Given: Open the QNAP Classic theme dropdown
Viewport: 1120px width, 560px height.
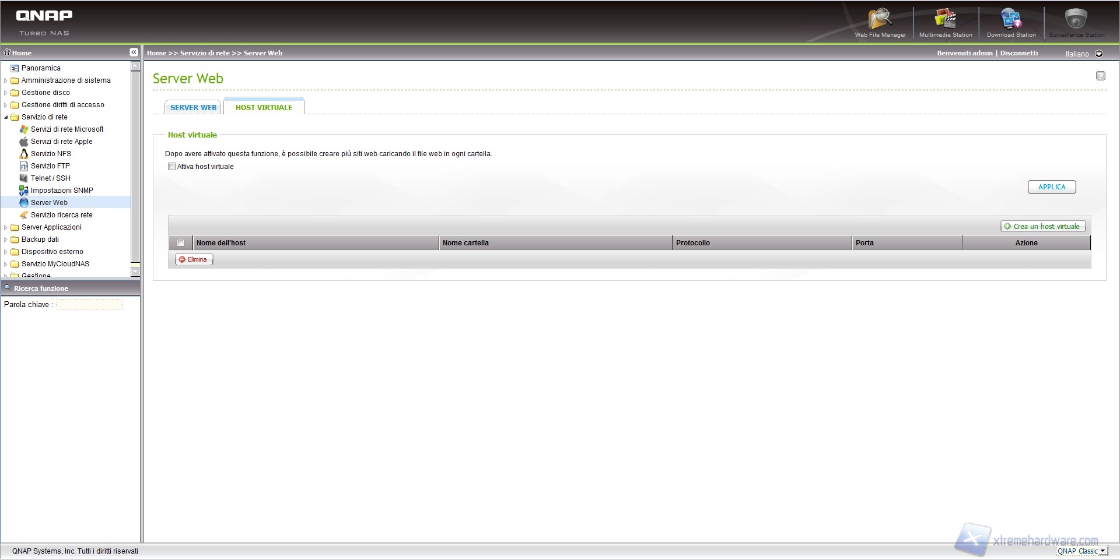Looking at the screenshot, I should [x=1102, y=551].
